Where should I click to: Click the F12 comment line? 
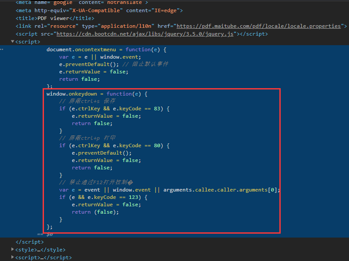point(96,182)
